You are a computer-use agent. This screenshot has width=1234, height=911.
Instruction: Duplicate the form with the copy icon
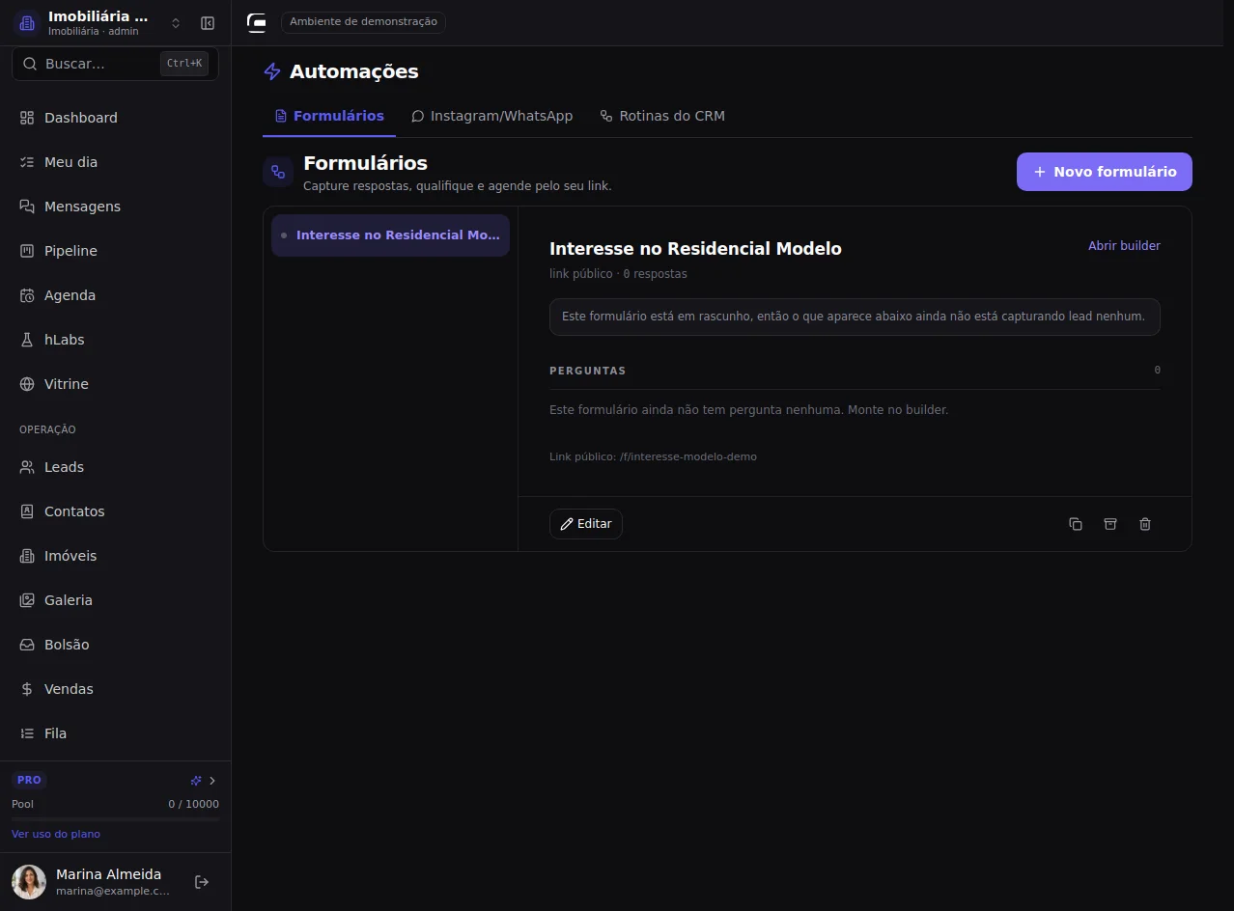tap(1076, 524)
